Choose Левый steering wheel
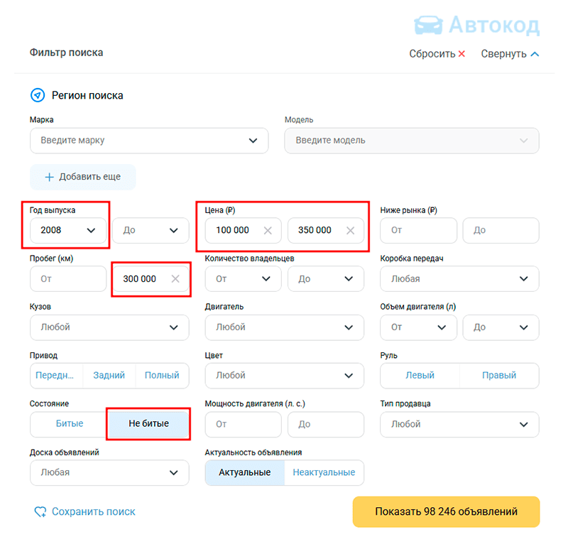Screen dimensions: 568x549 [420, 376]
